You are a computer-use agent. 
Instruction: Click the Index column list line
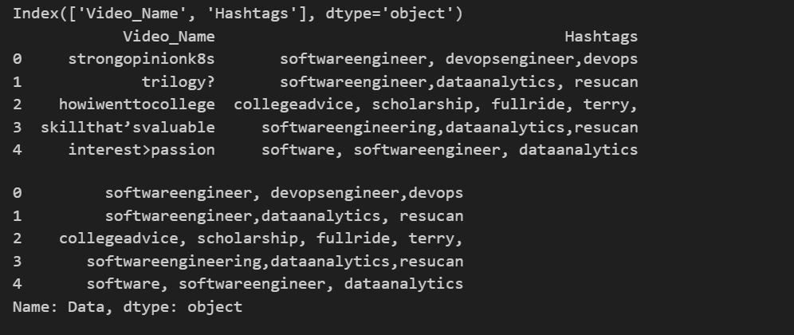tap(238, 14)
